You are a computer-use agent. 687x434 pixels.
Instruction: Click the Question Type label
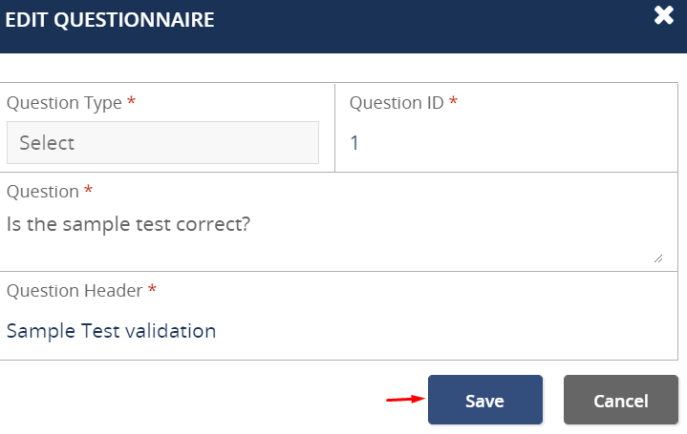click(64, 103)
